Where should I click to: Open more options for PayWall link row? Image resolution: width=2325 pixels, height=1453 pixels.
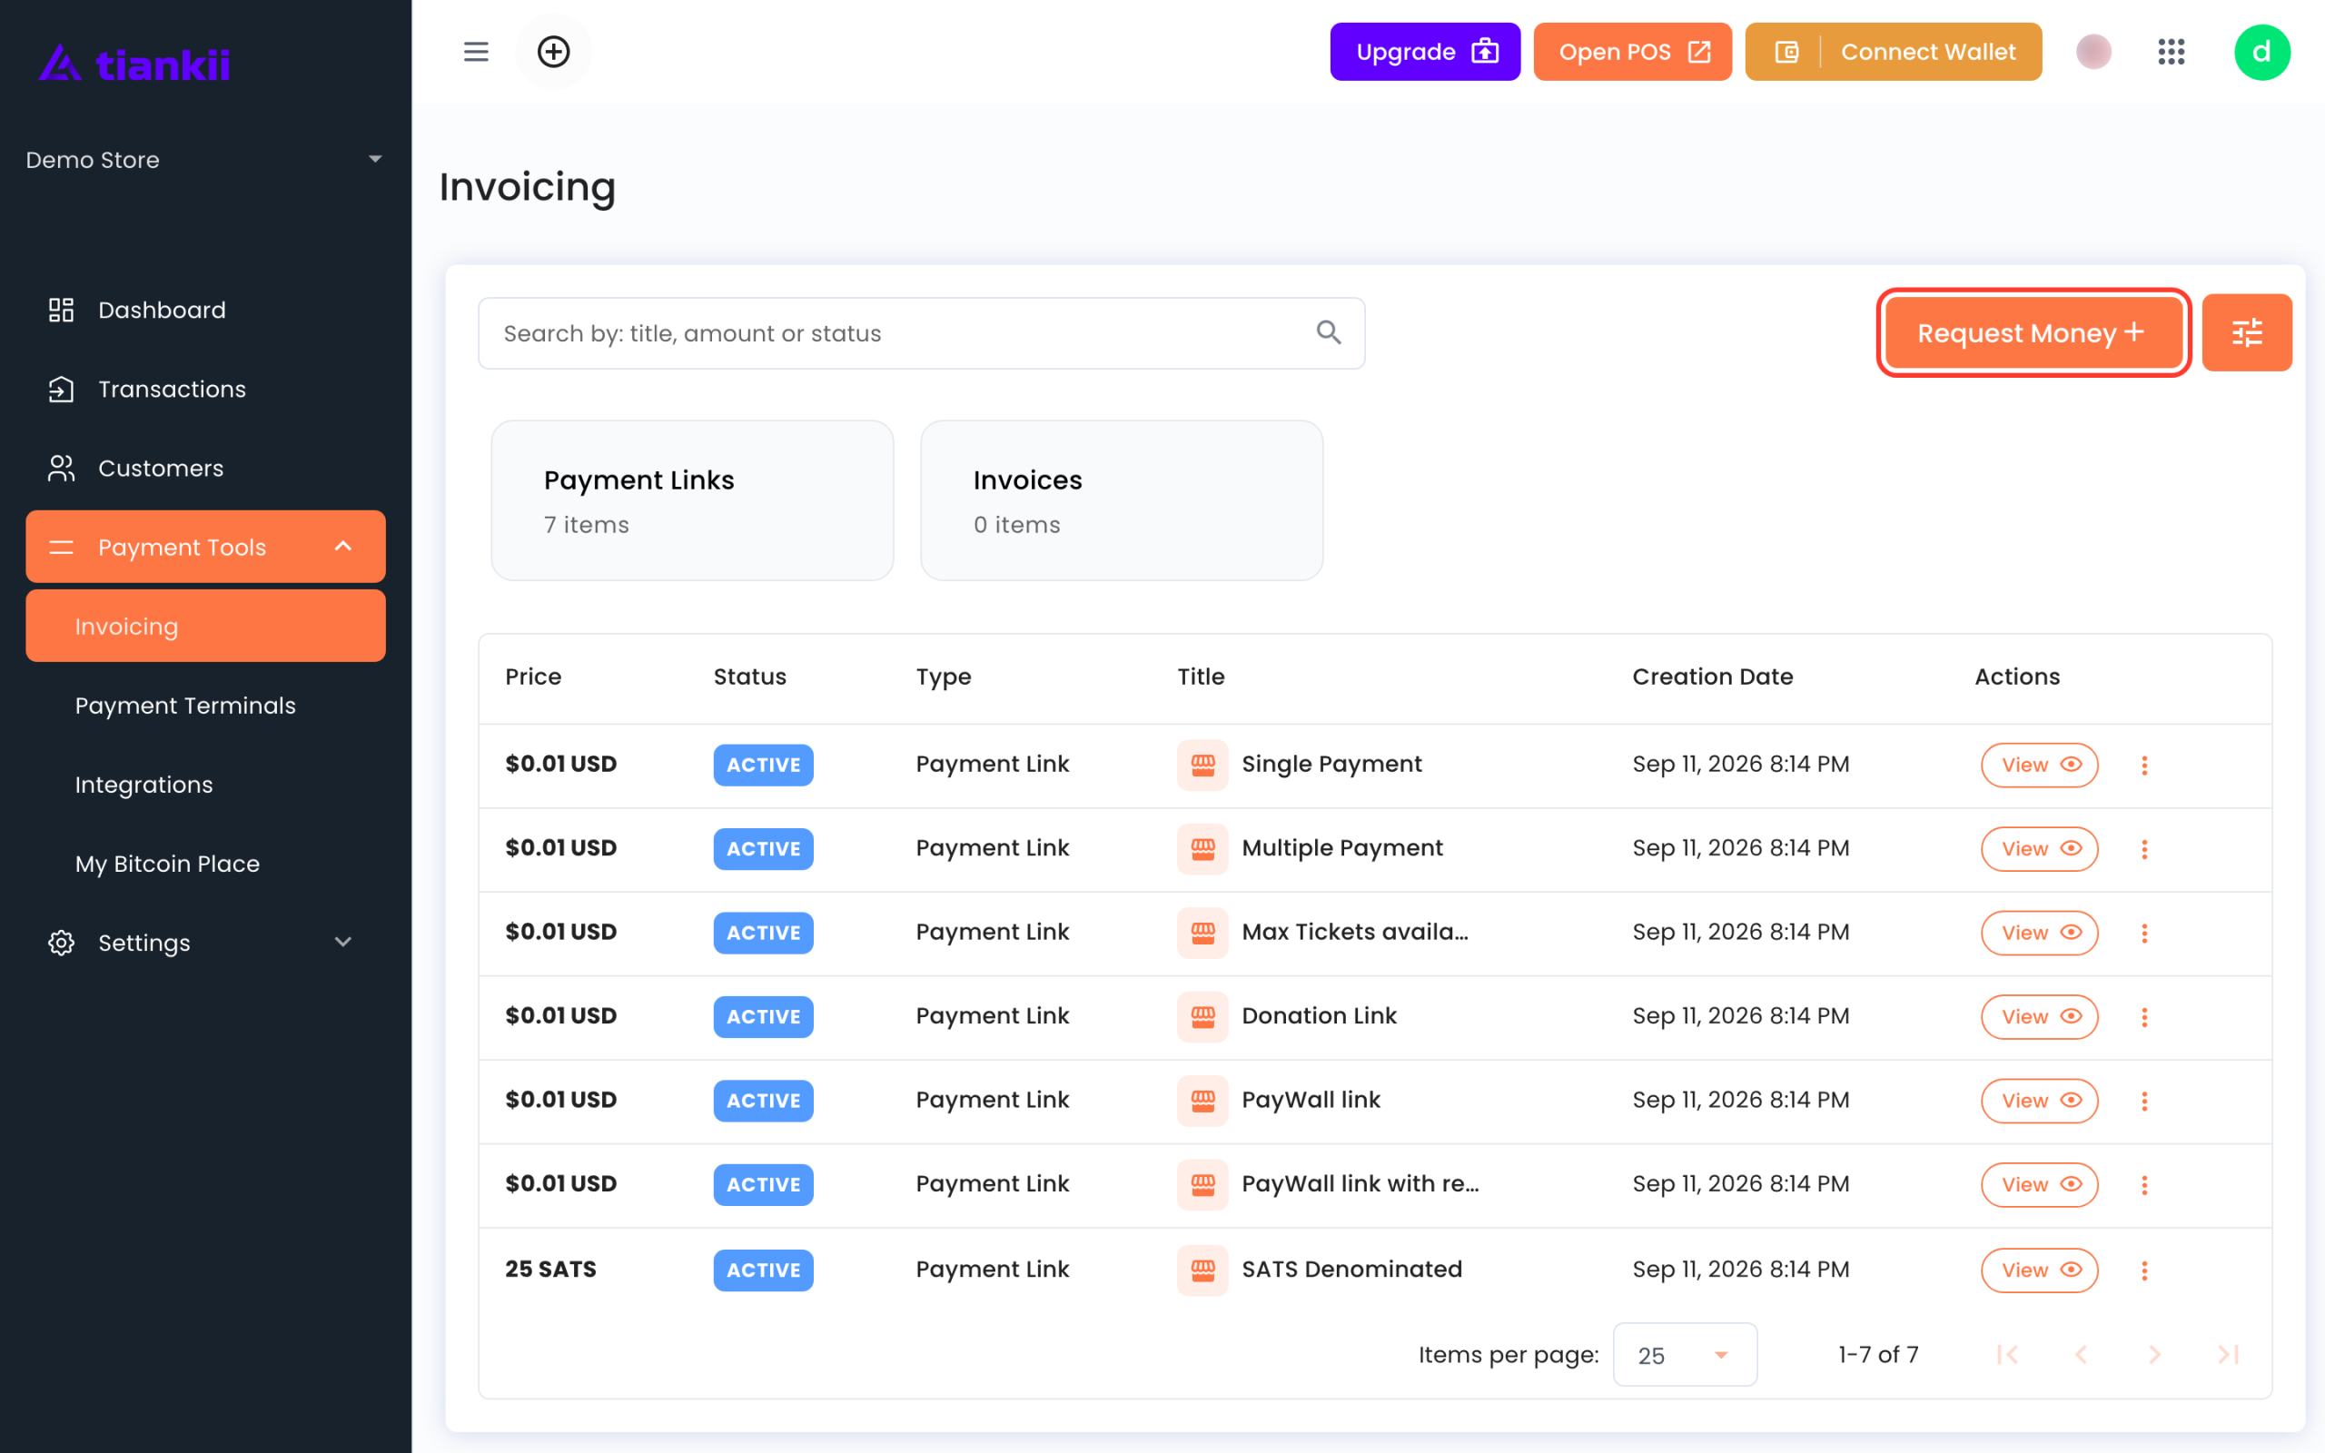pyautogui.click(x=2143, y=1101)
